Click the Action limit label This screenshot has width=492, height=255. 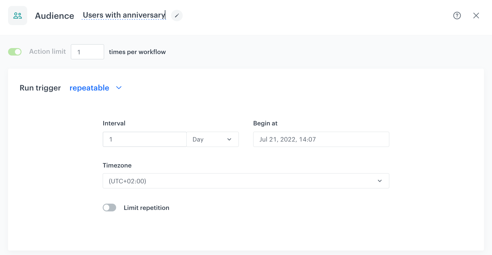47,52
